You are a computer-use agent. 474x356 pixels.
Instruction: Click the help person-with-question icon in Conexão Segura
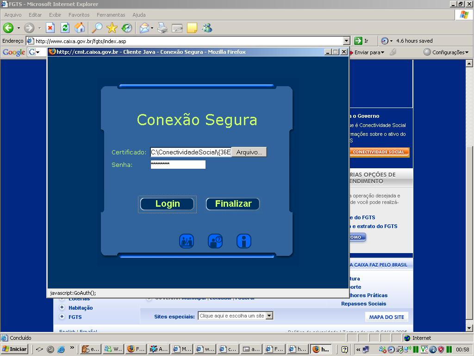215,241
